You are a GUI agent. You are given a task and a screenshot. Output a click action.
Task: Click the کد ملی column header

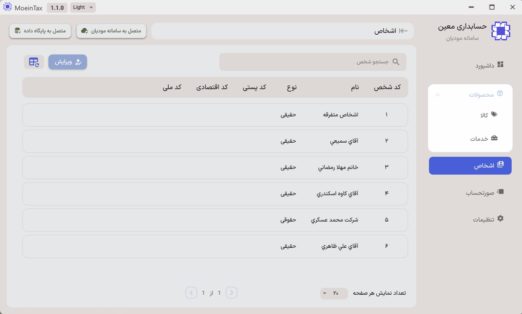[x=172, y=87]
